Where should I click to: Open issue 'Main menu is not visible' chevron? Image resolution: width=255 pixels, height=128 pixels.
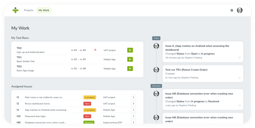pyautogui.click(x=133, y=97)
